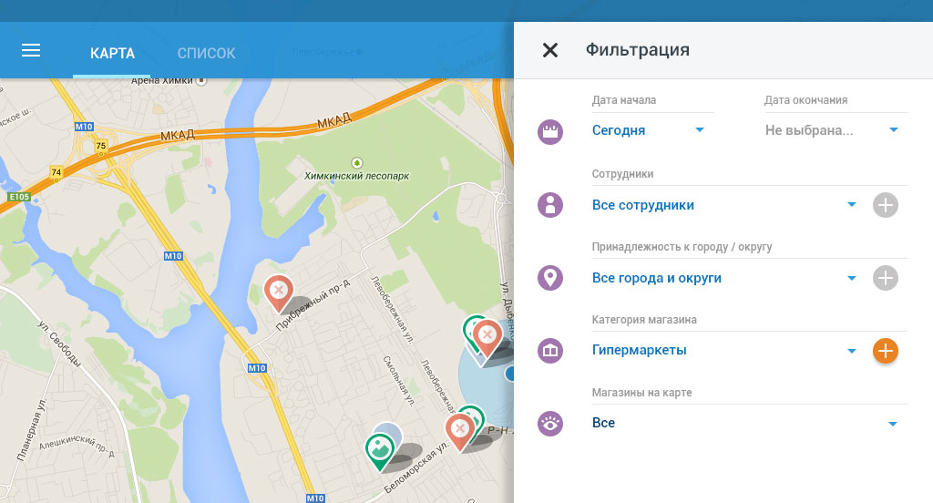Select red cross marker near Беломорская ул.
This screenshot has height=503, width=933.
(x=460, y=432)
